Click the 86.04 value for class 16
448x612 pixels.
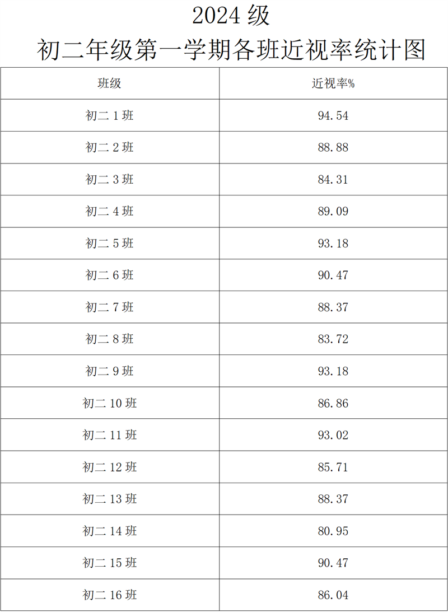(333, 595)
